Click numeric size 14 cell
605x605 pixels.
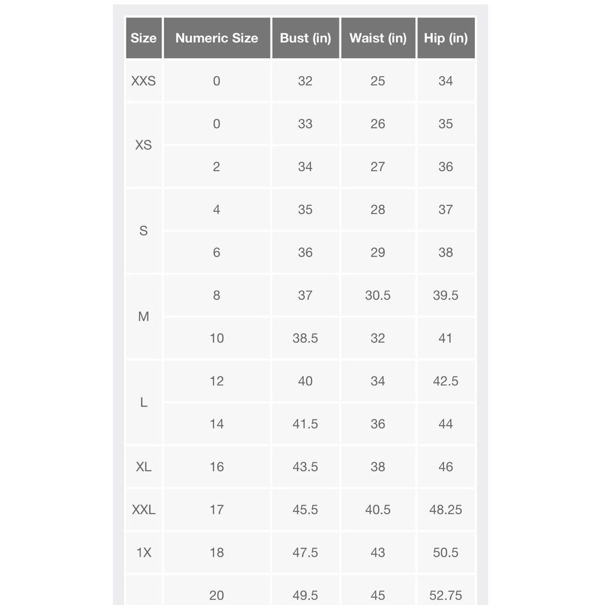coord(217,423)
